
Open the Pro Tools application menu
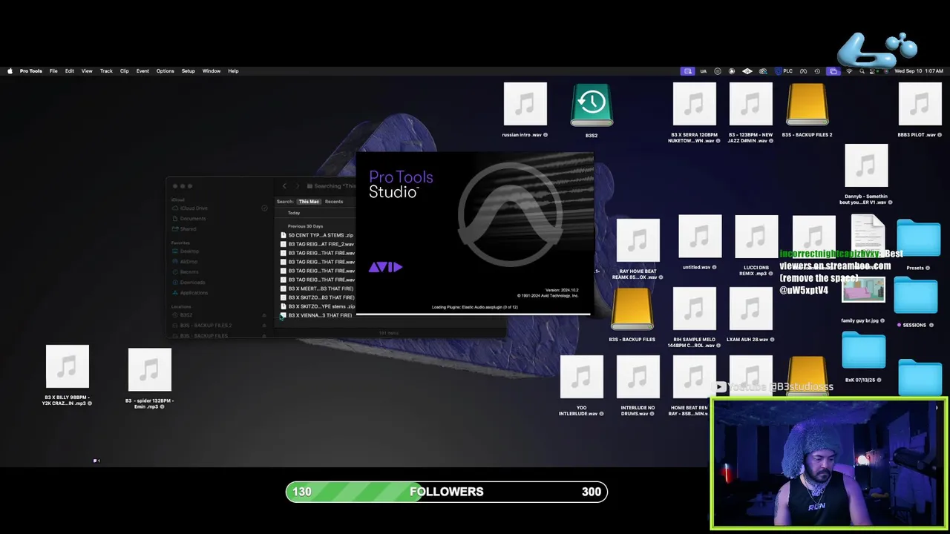30,71
